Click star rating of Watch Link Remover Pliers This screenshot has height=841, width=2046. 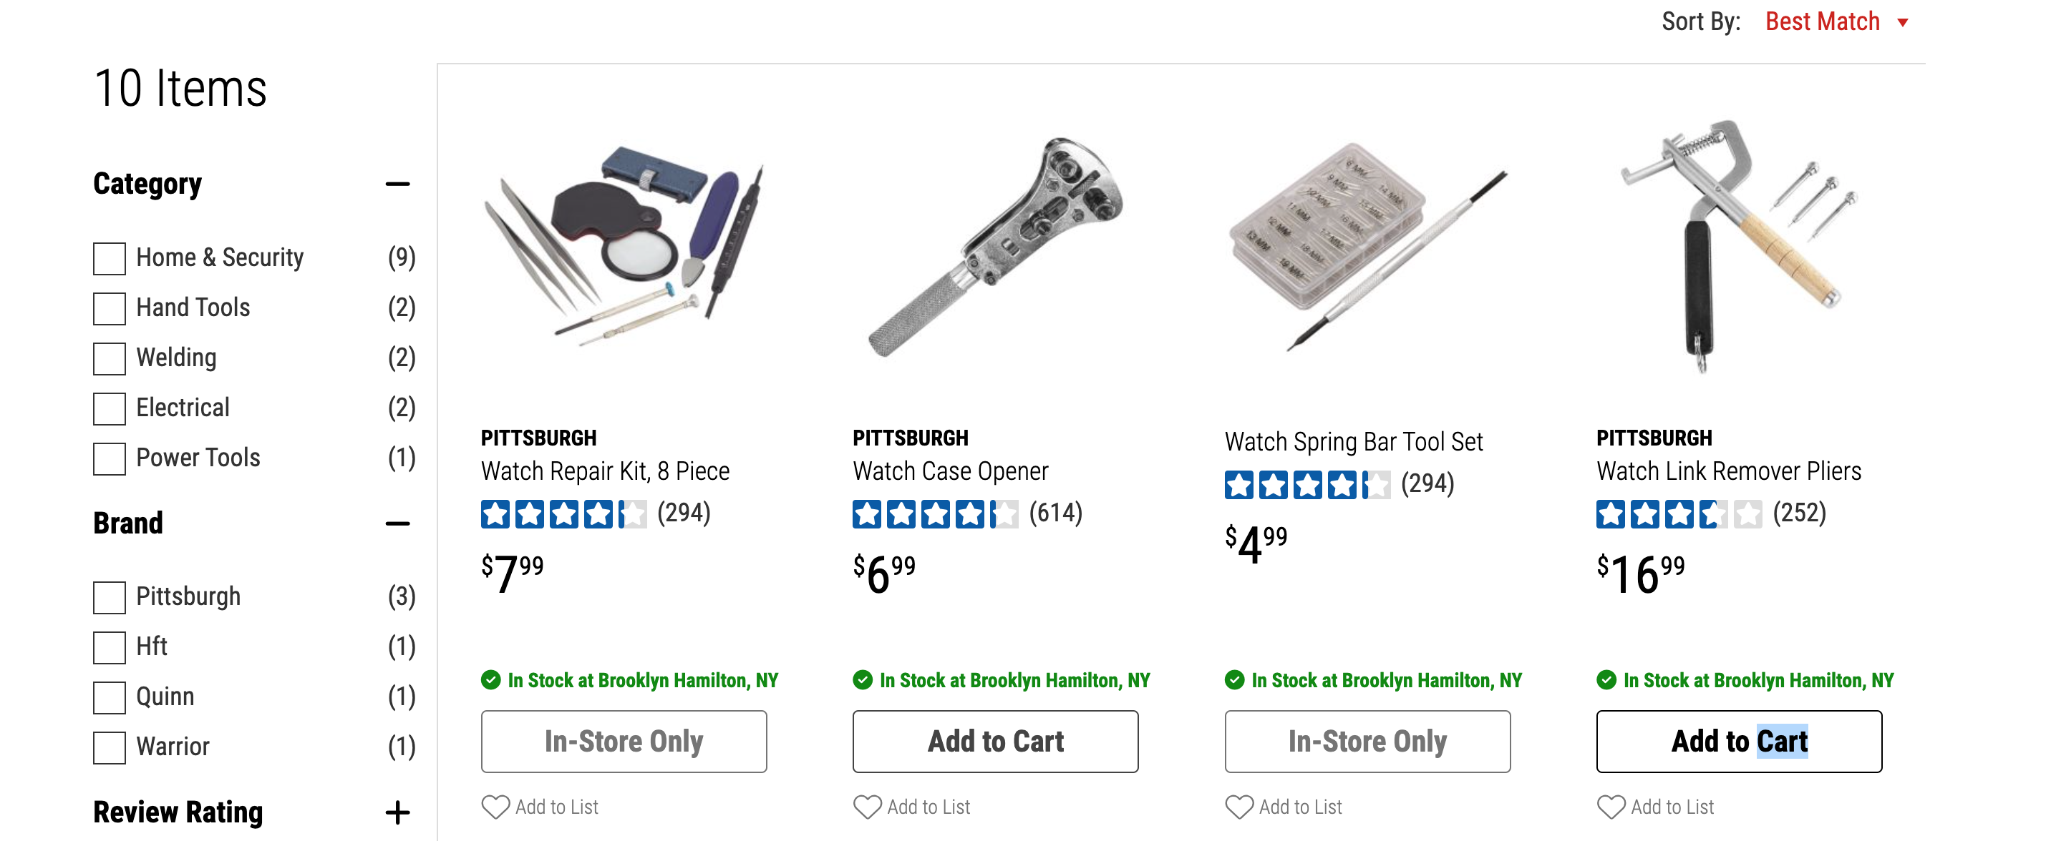click(1678, 513)
